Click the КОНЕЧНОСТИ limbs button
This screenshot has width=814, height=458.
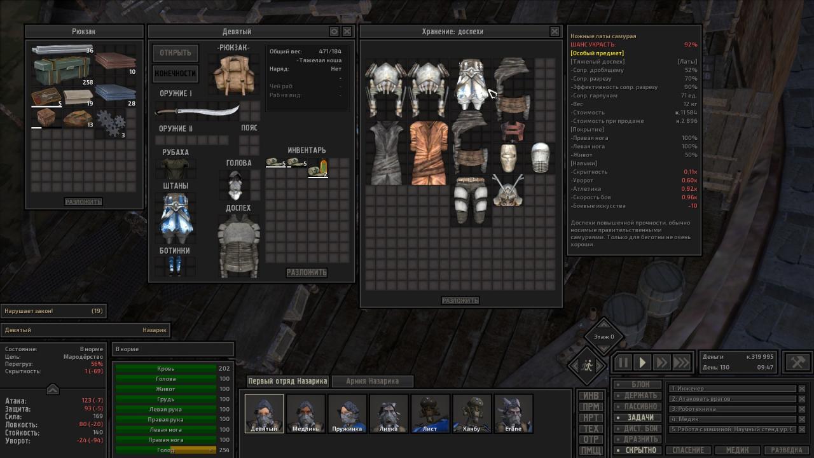click(x=176, y=74)
